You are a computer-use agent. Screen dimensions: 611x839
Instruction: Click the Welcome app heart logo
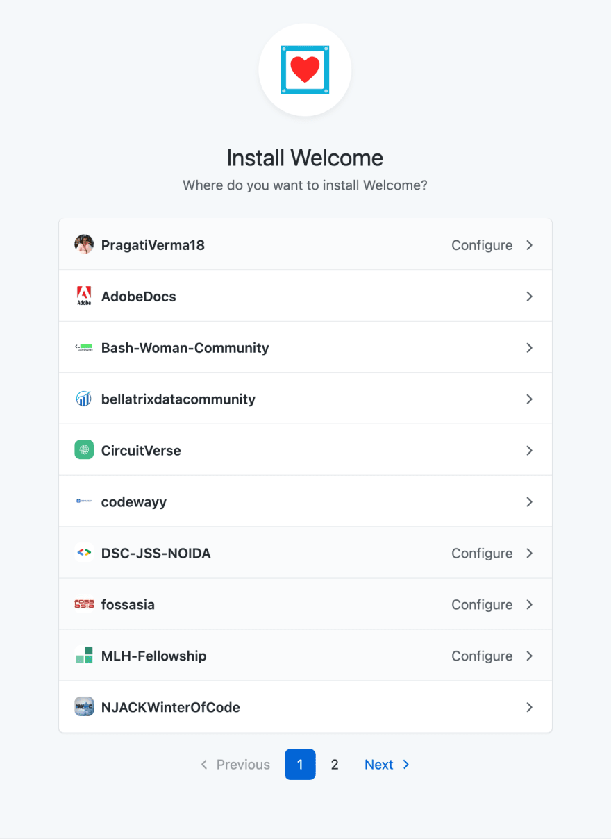305,69
